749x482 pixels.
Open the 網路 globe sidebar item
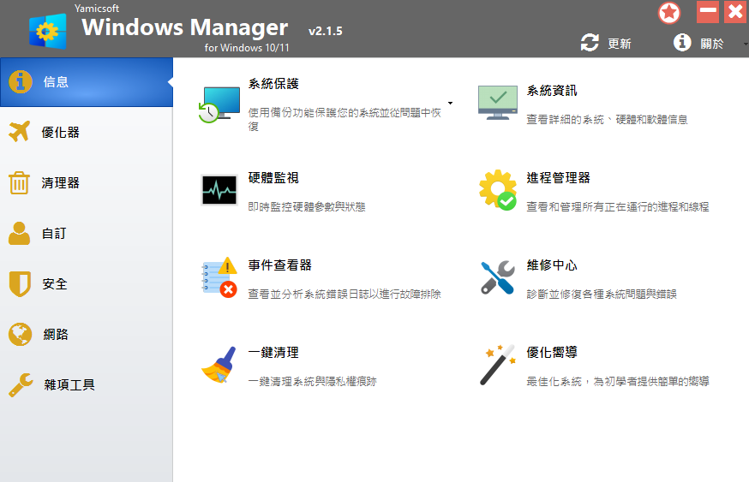[87, 335]
